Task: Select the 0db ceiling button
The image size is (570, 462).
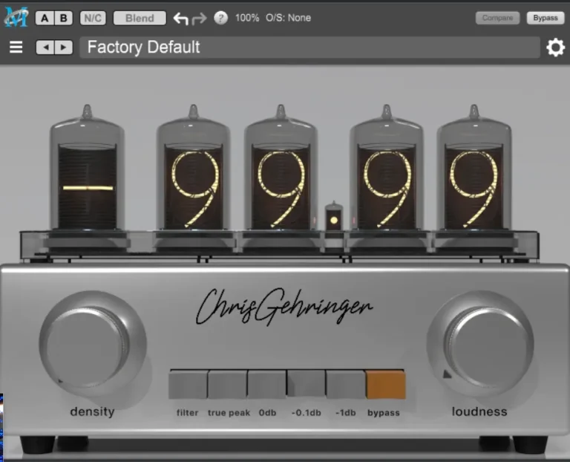Action: tap(267, 385)
